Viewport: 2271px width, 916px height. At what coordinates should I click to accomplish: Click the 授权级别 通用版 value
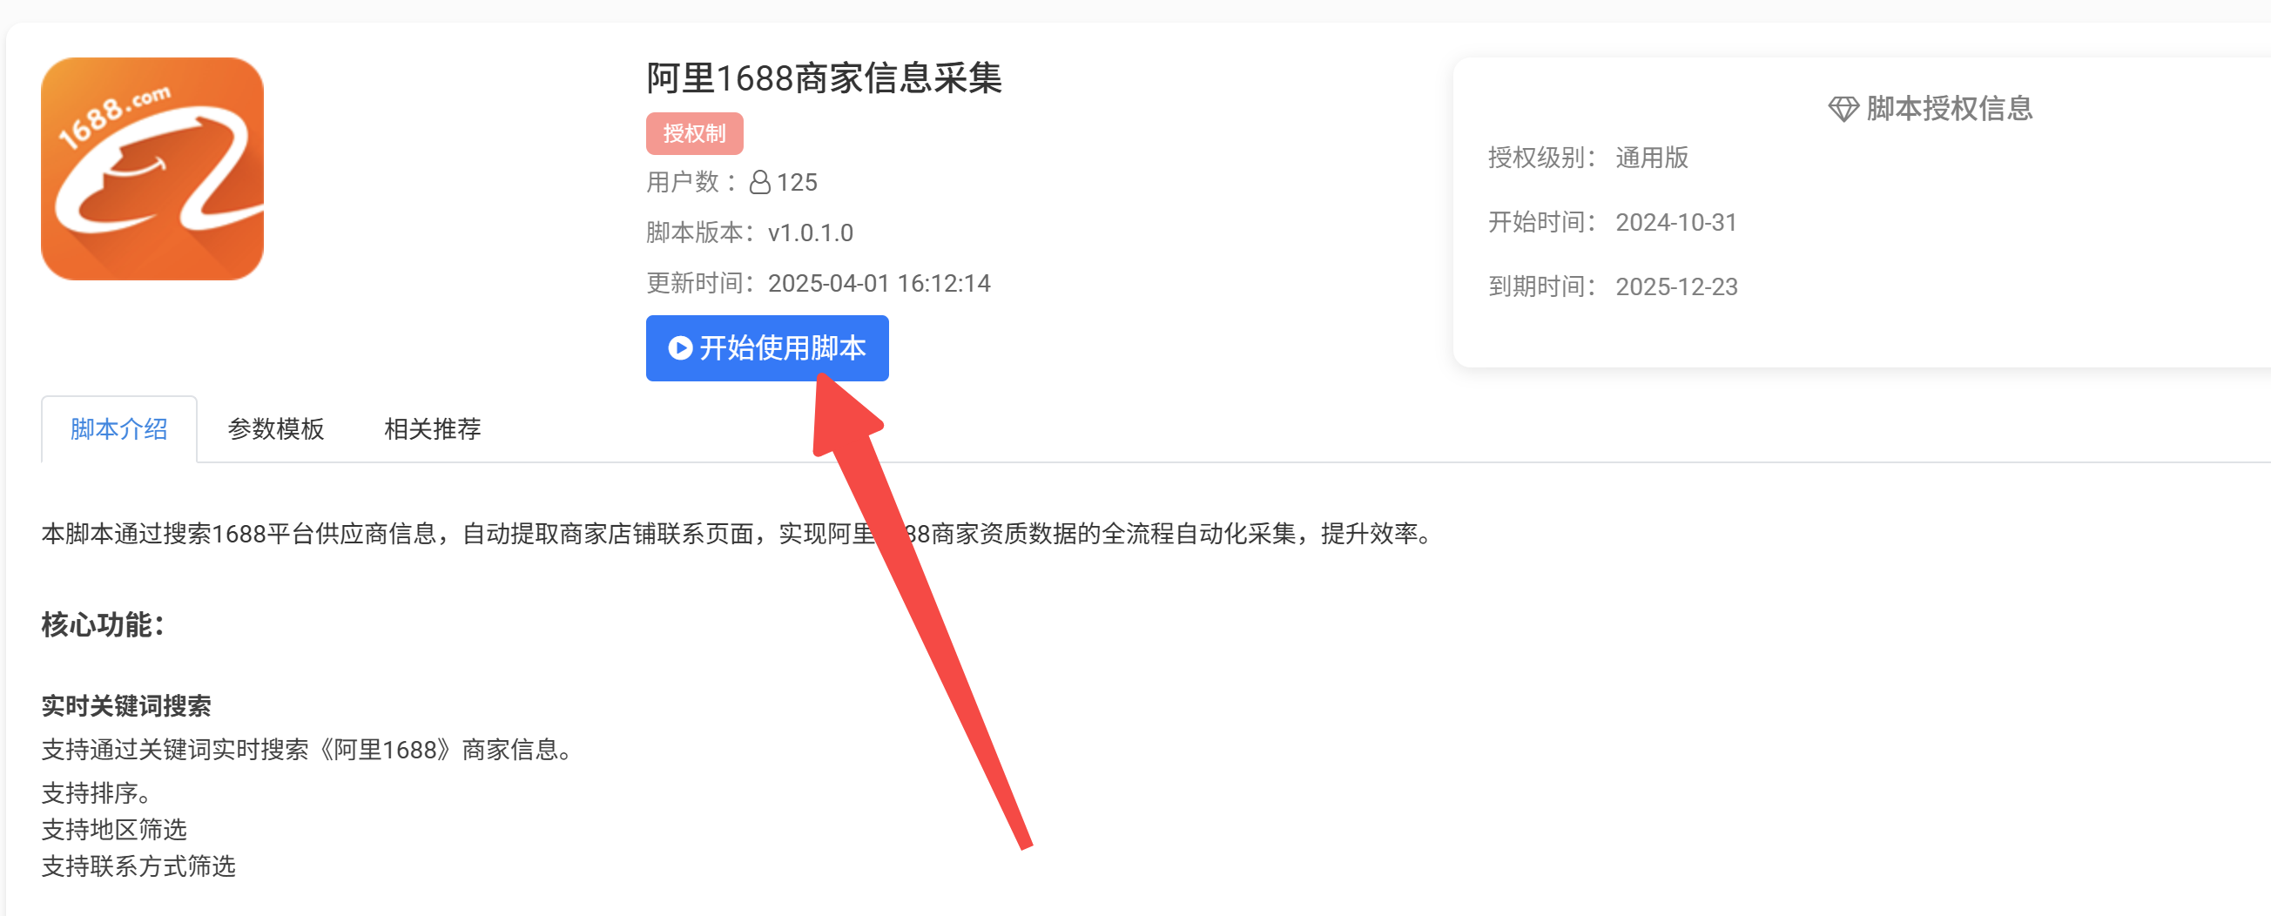tap(1651, 158)
